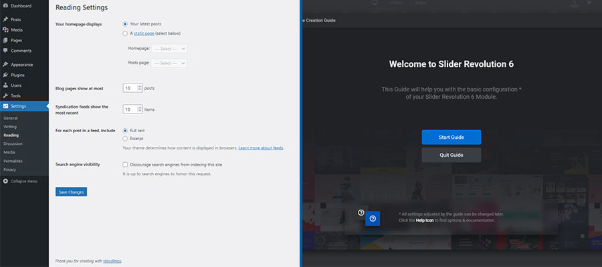The width and height of the screenshot is (602, 267).
Task: Click the blue Help icon button
Action: 373,218
